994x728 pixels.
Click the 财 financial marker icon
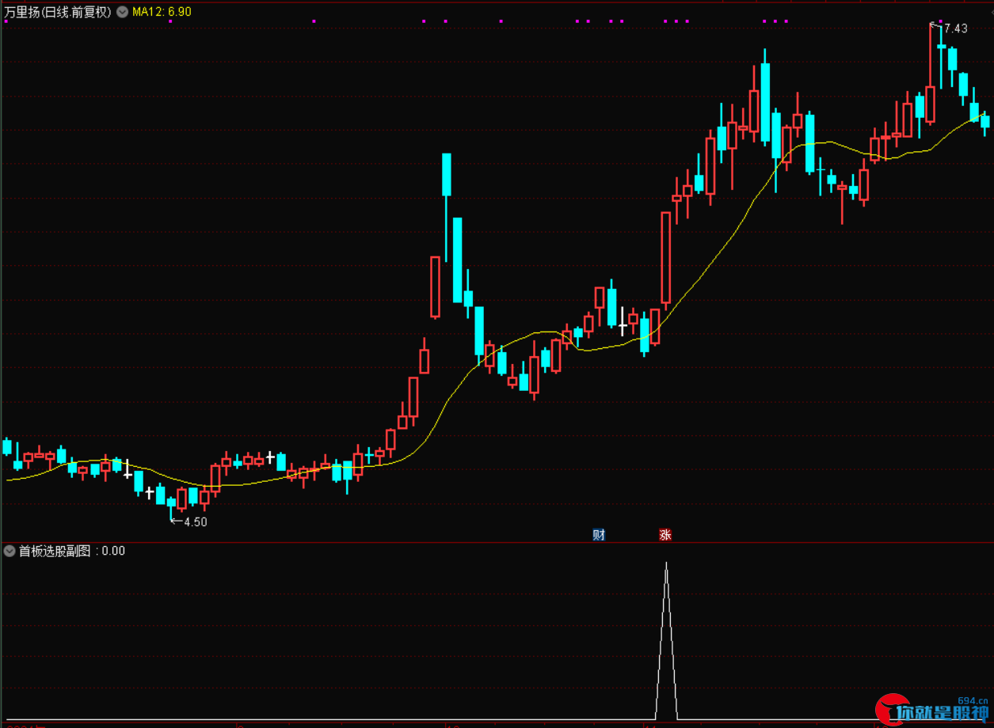point(599,535)
